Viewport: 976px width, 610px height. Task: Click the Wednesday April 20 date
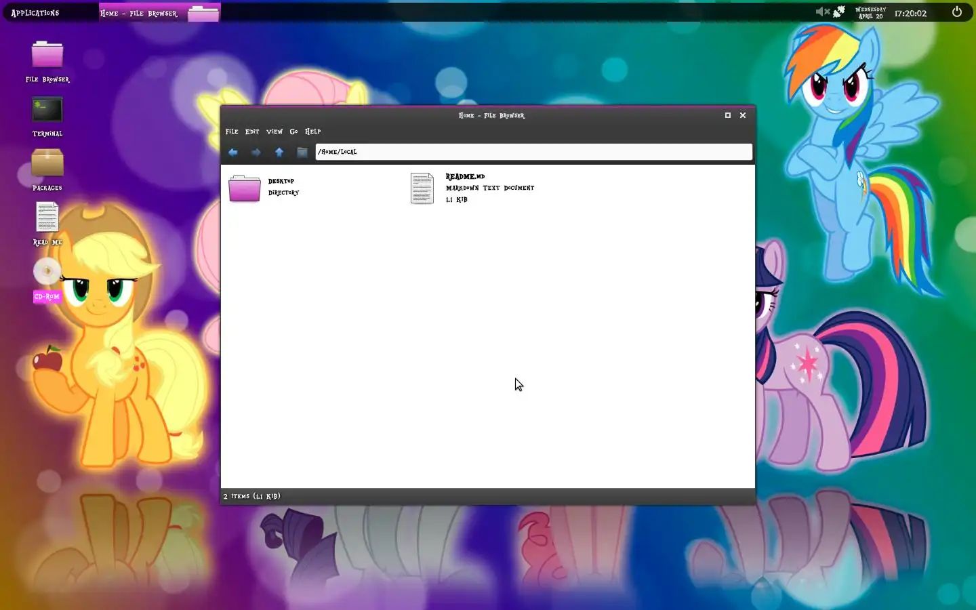click(x=871, y=13)
